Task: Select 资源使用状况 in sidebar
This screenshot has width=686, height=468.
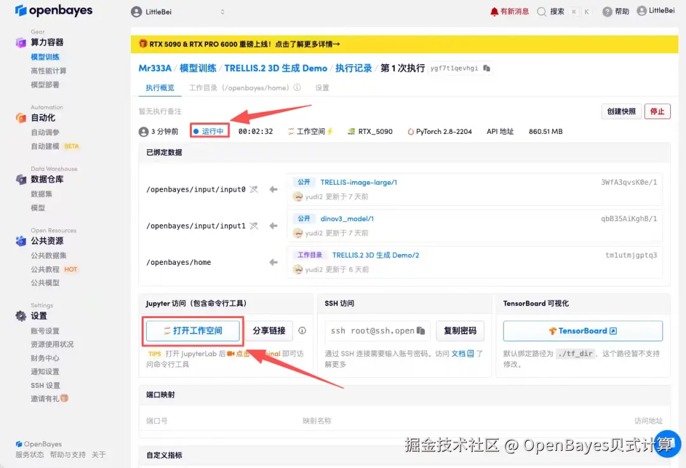Action: [x=52, y=344]
